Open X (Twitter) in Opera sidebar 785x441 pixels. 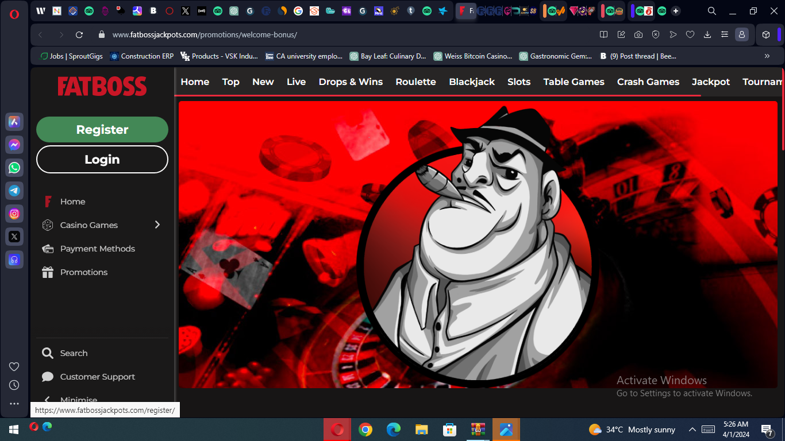(14, 237)
